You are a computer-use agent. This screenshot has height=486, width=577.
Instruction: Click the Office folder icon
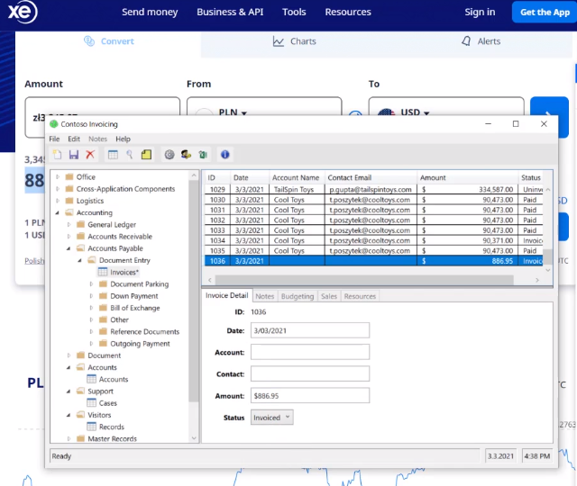pos(69,177)
